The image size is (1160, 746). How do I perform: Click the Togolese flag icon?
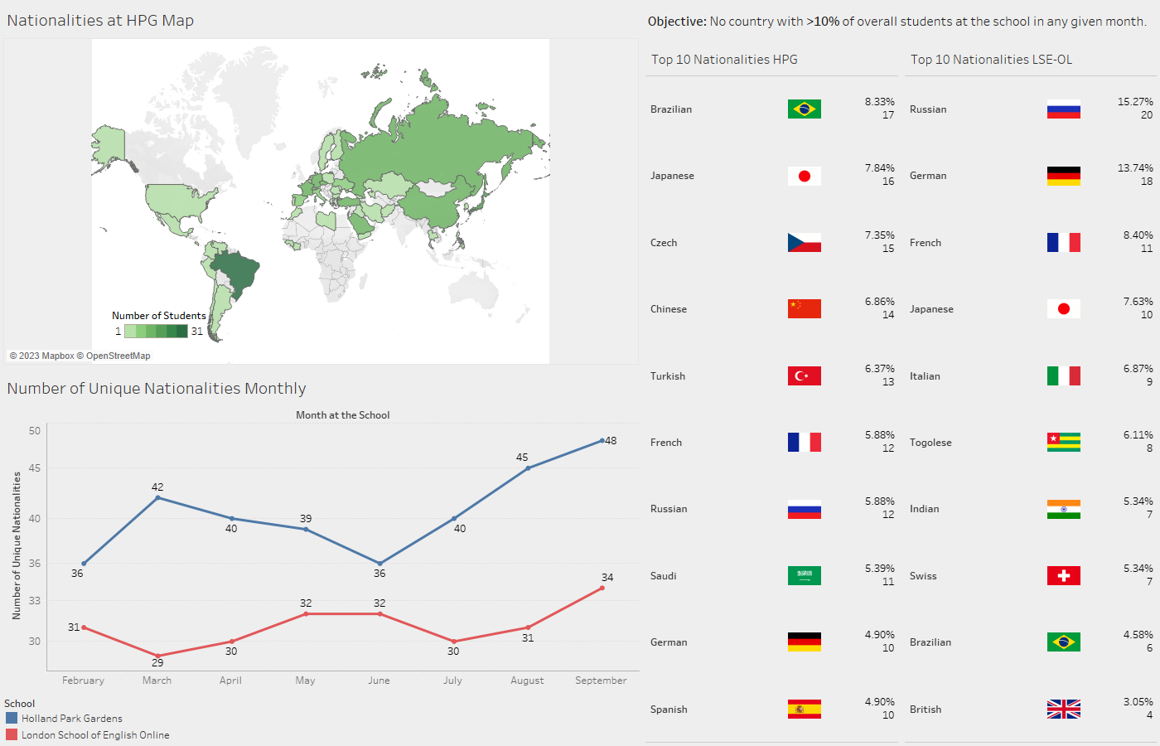[x=1063, y=442]
